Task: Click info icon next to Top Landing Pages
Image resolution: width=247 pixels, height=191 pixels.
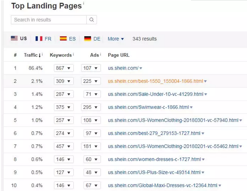Action: coord(83,3)
